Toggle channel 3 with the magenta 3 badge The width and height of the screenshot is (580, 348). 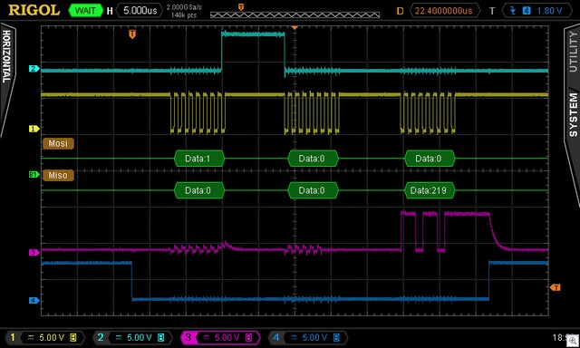[188, 337]
